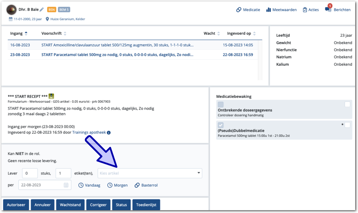Click the BSN badge in header
Screen dimensions: 358x213
pos(52,10)
